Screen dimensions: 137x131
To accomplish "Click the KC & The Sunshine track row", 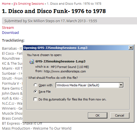I will tap(12, 63).
